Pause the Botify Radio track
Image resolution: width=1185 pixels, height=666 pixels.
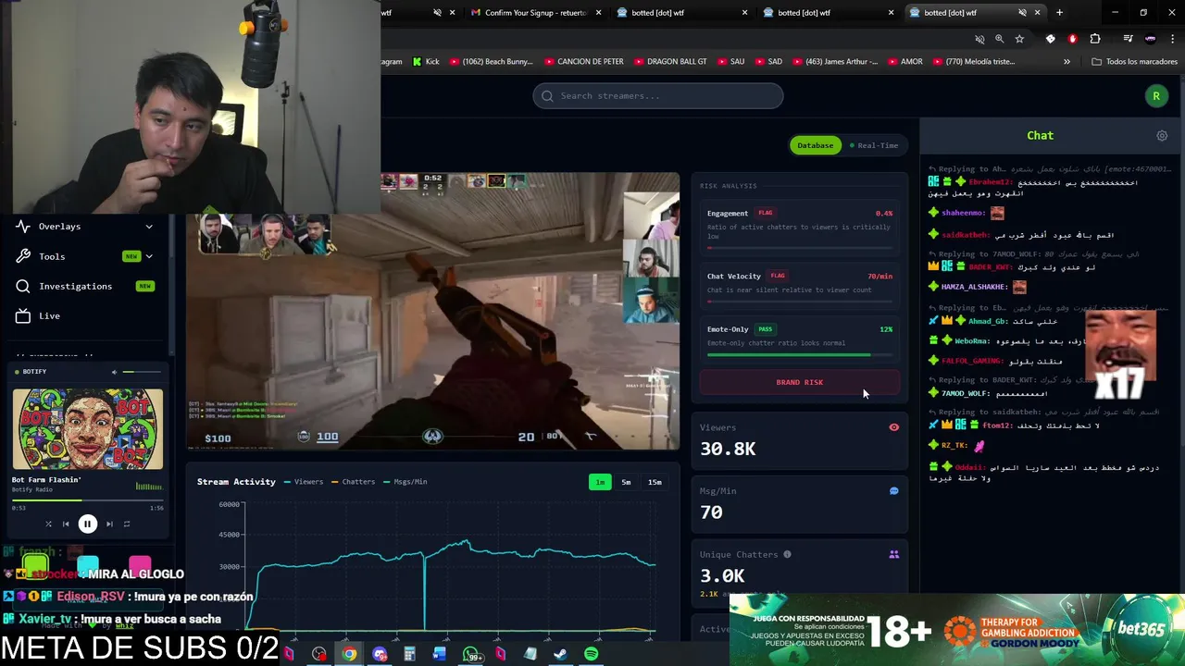pyautogui.click(x=87, y=524)
